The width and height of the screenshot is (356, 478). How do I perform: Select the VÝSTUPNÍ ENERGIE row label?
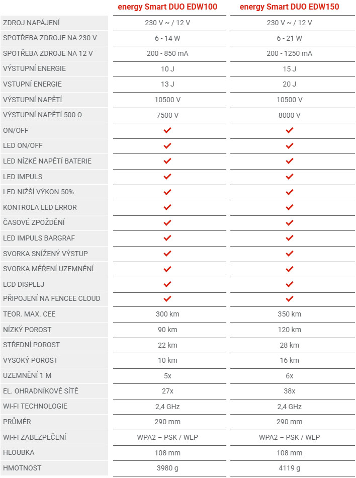coord(34,68)
